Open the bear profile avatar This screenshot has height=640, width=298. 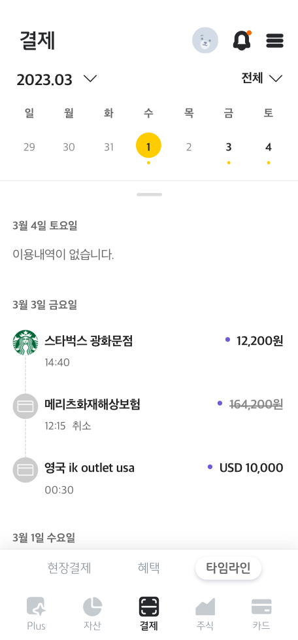click(x=205, y=41)
